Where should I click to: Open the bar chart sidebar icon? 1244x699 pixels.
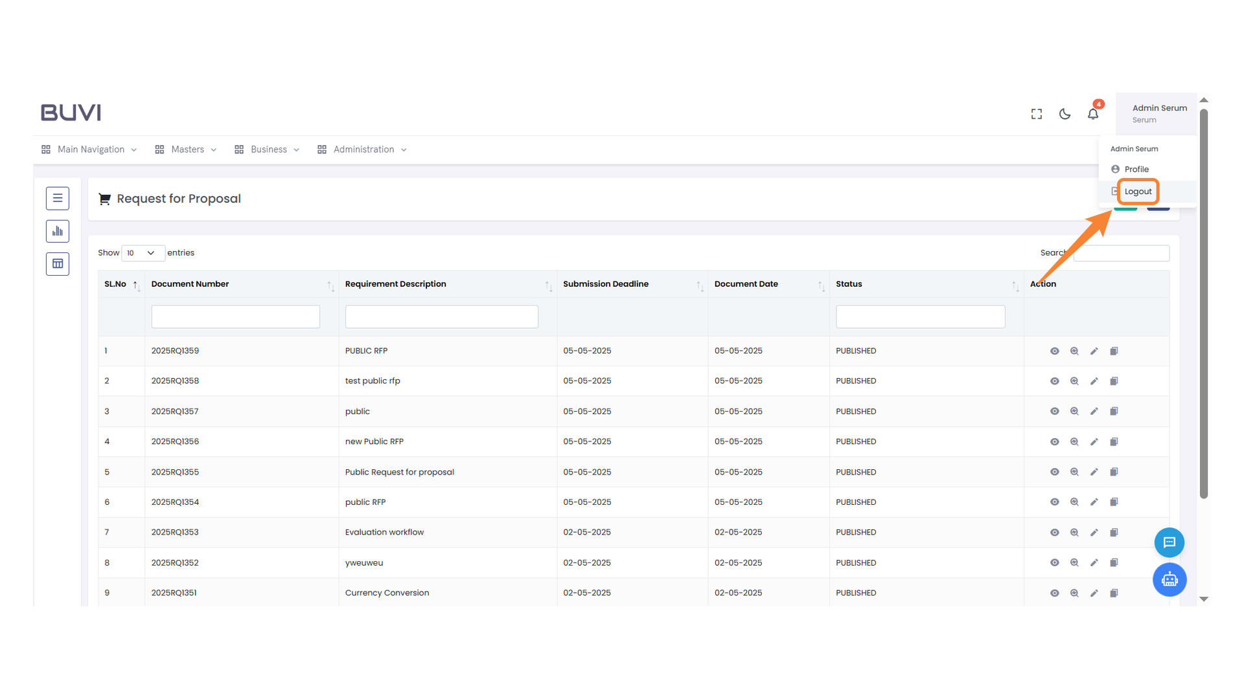(x=58, y=231)
